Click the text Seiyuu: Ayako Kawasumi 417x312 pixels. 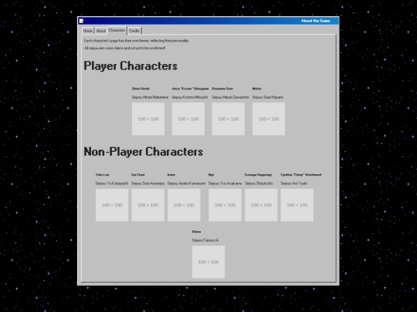[186, 183]
